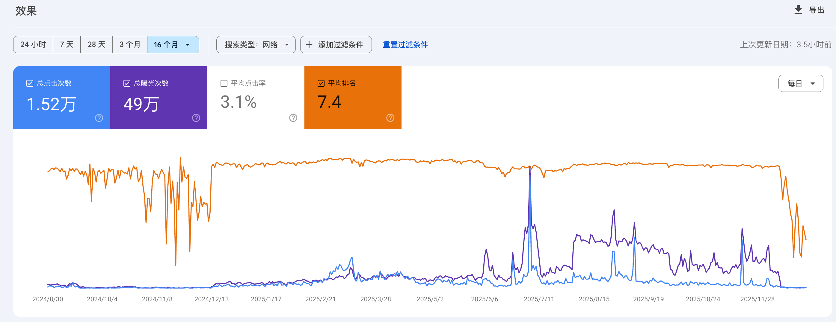Open help icon on 总曝光次数 card
The image size is (836, 322).
[196, 118]
